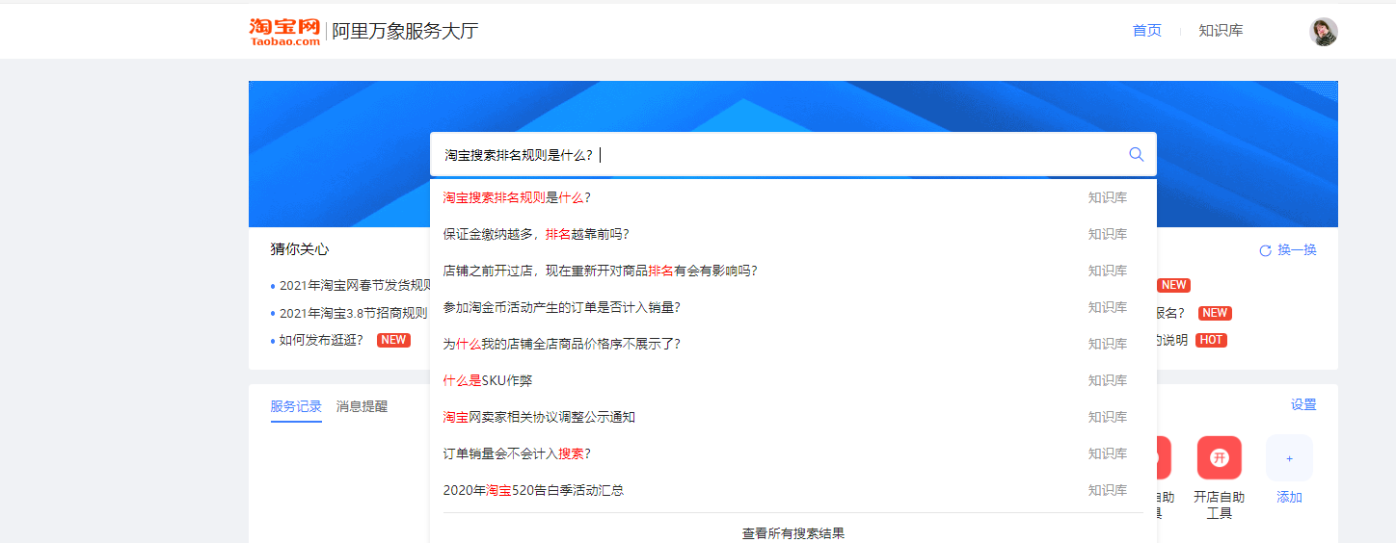The width and height of the screenshot is (1396, 543).
Task: Click the HOT badge
Action: click(x=1211, y=340)
